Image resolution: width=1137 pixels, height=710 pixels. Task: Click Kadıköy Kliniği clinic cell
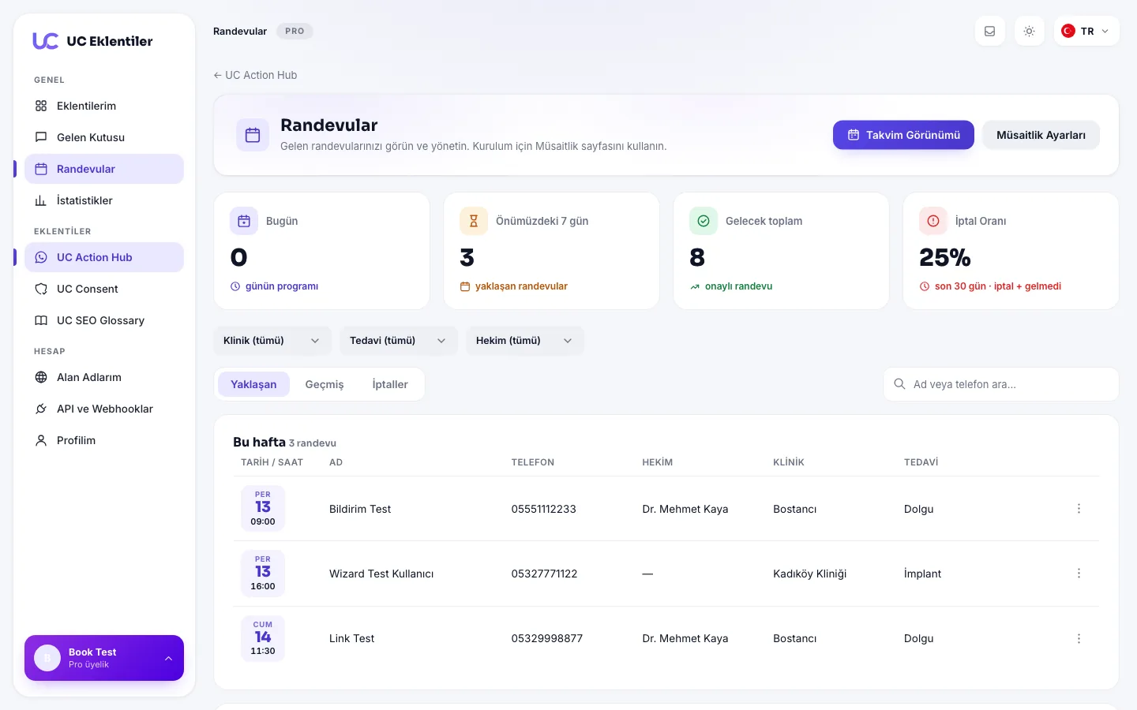point(810,574)
